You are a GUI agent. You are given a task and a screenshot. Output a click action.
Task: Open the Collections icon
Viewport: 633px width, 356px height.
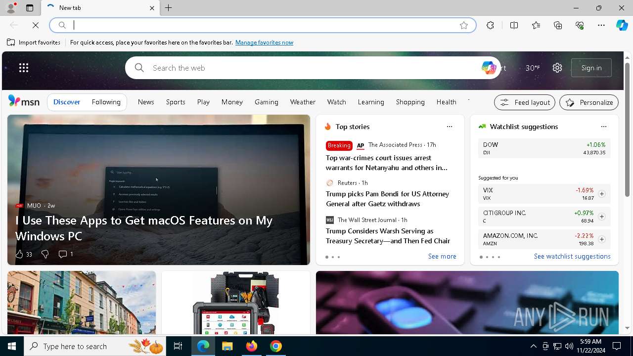[x=558, y=25]
